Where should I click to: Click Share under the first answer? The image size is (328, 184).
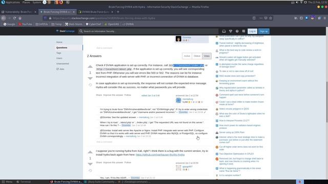point(99,95)
